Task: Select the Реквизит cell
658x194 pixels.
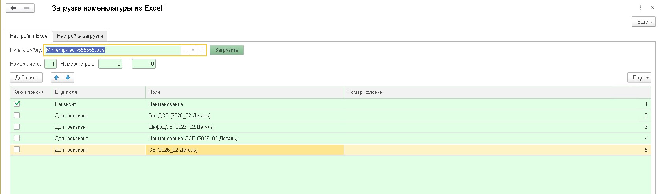Action: 98,104
